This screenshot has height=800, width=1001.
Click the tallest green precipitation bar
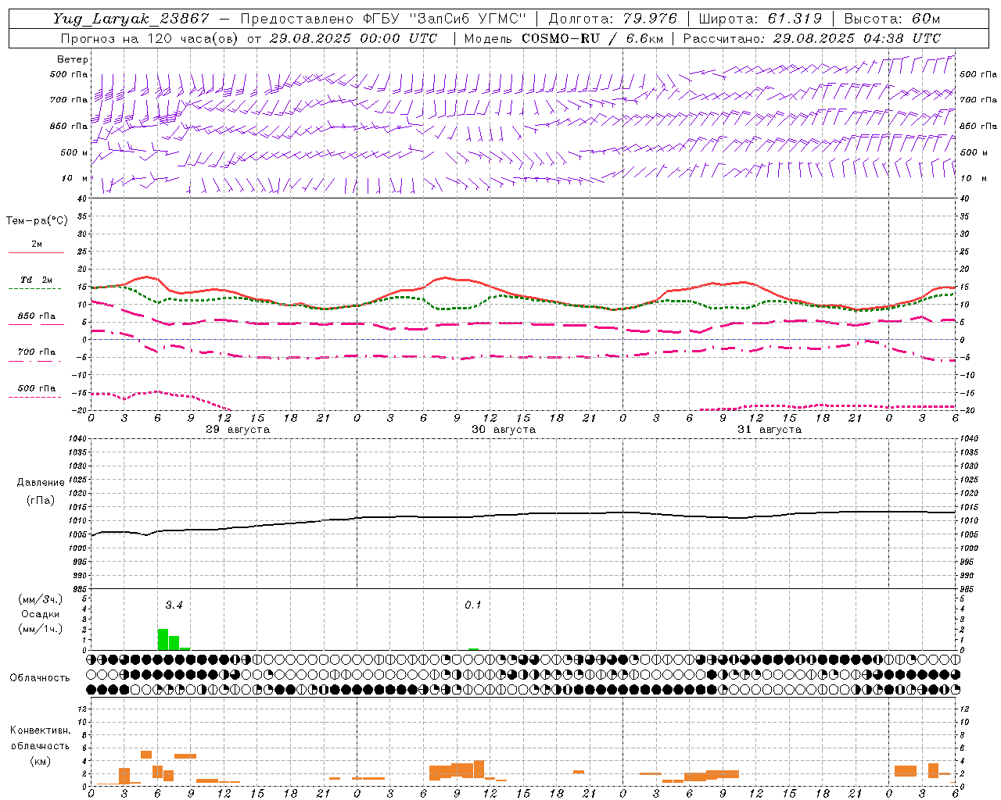[163, 639]
